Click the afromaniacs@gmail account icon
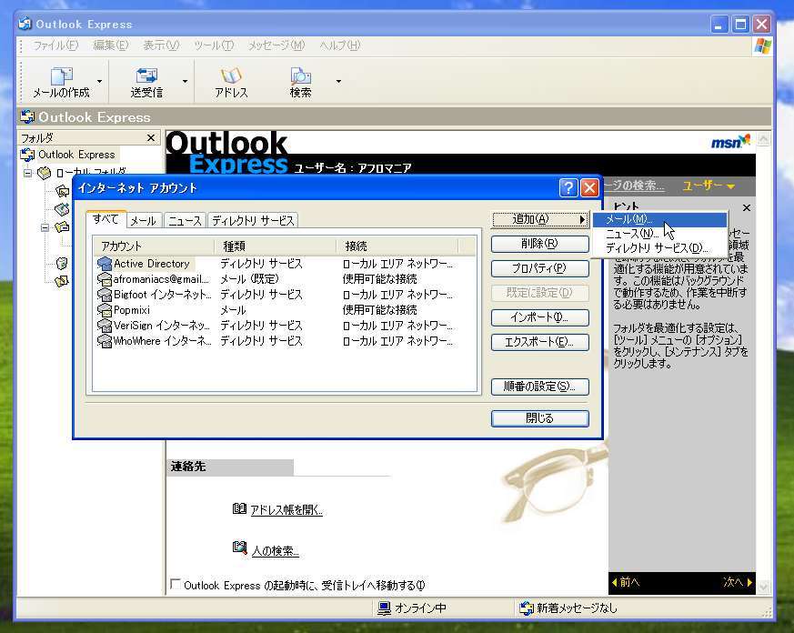 (105, 279)
